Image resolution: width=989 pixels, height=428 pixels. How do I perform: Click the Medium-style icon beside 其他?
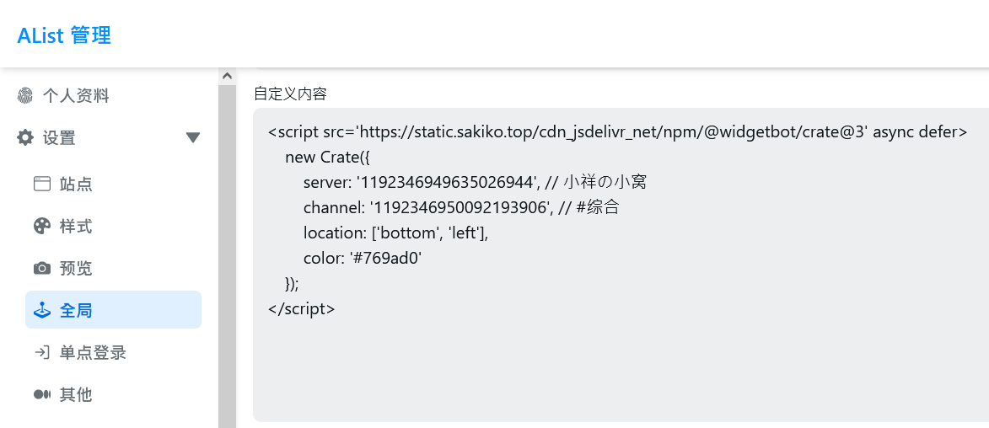coord(42,394)
